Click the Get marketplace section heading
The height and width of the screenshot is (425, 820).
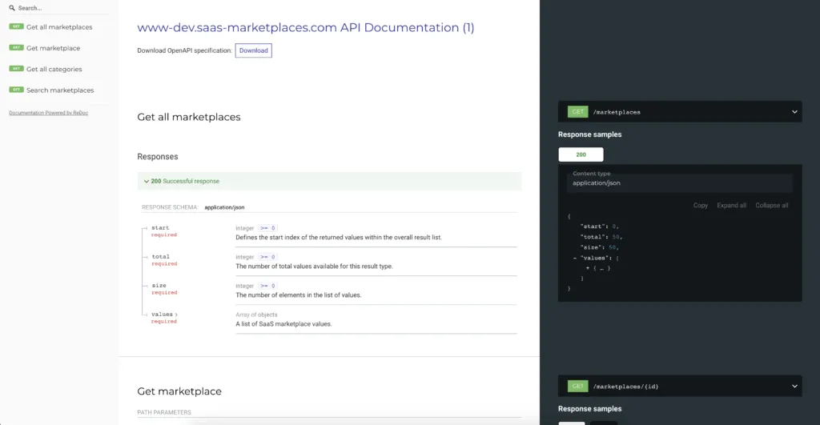point(179,391)
